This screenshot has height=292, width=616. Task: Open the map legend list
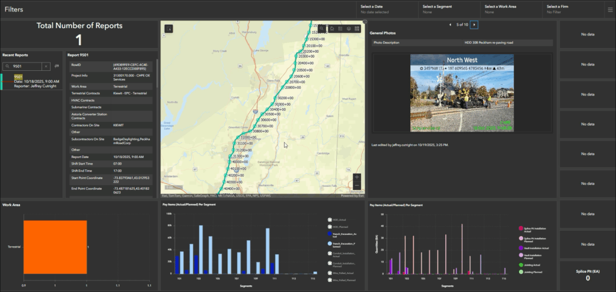click(340, 29)
